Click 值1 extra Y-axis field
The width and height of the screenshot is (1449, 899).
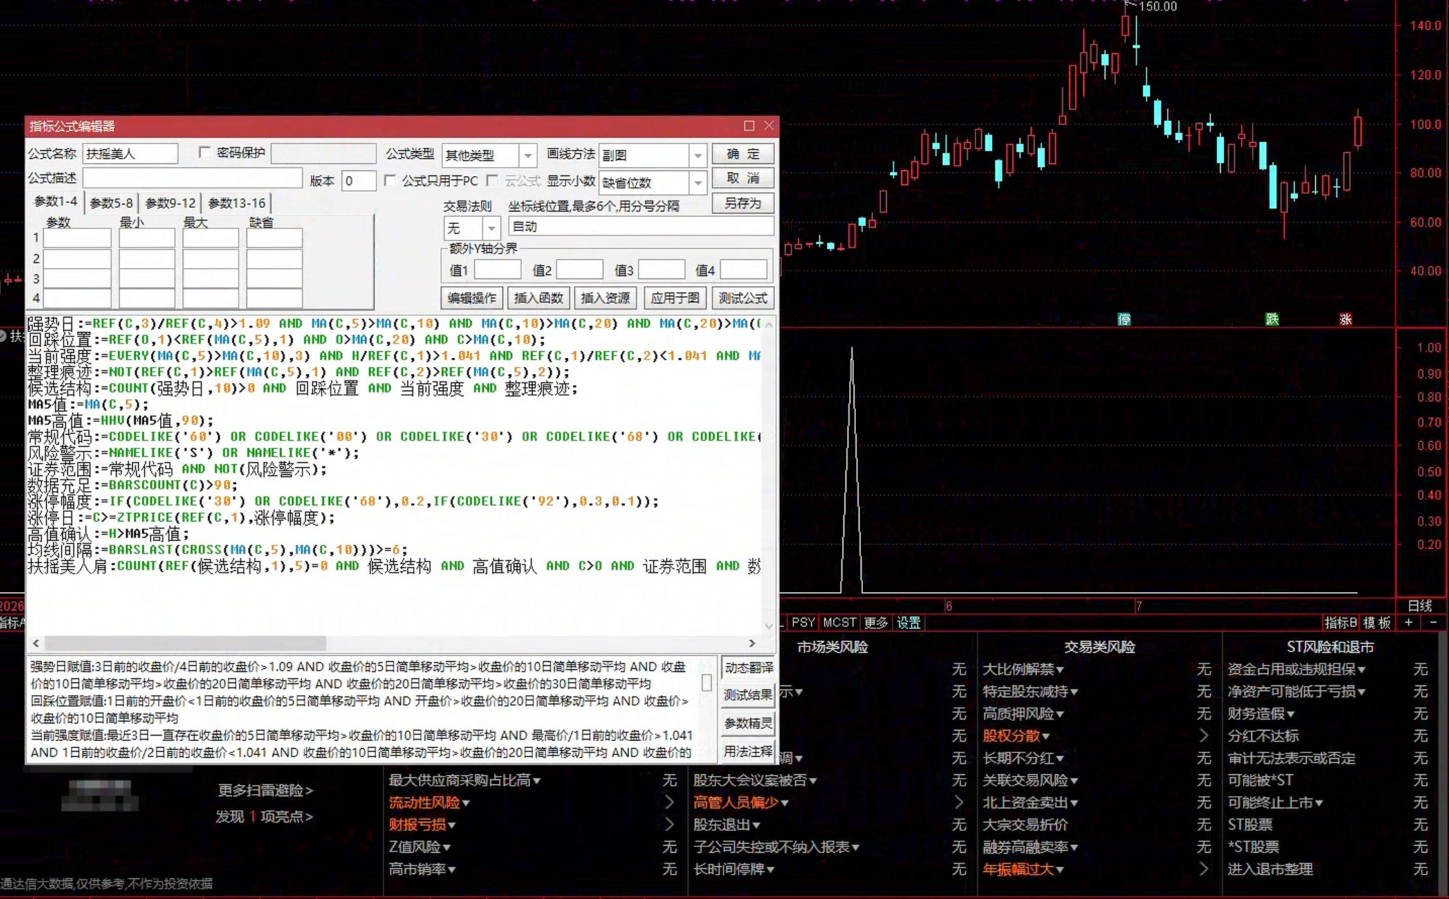tap(497, 269)
